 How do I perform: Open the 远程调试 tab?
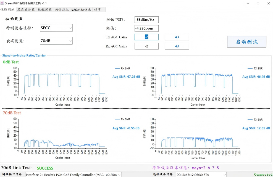point(45,10)
